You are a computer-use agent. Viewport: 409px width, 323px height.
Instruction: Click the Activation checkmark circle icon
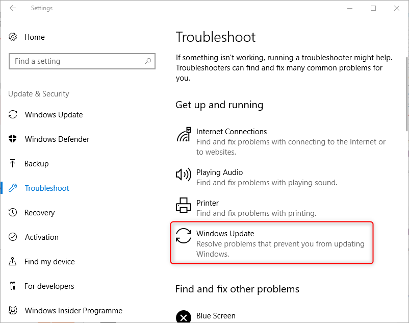(x=13, y=237)
